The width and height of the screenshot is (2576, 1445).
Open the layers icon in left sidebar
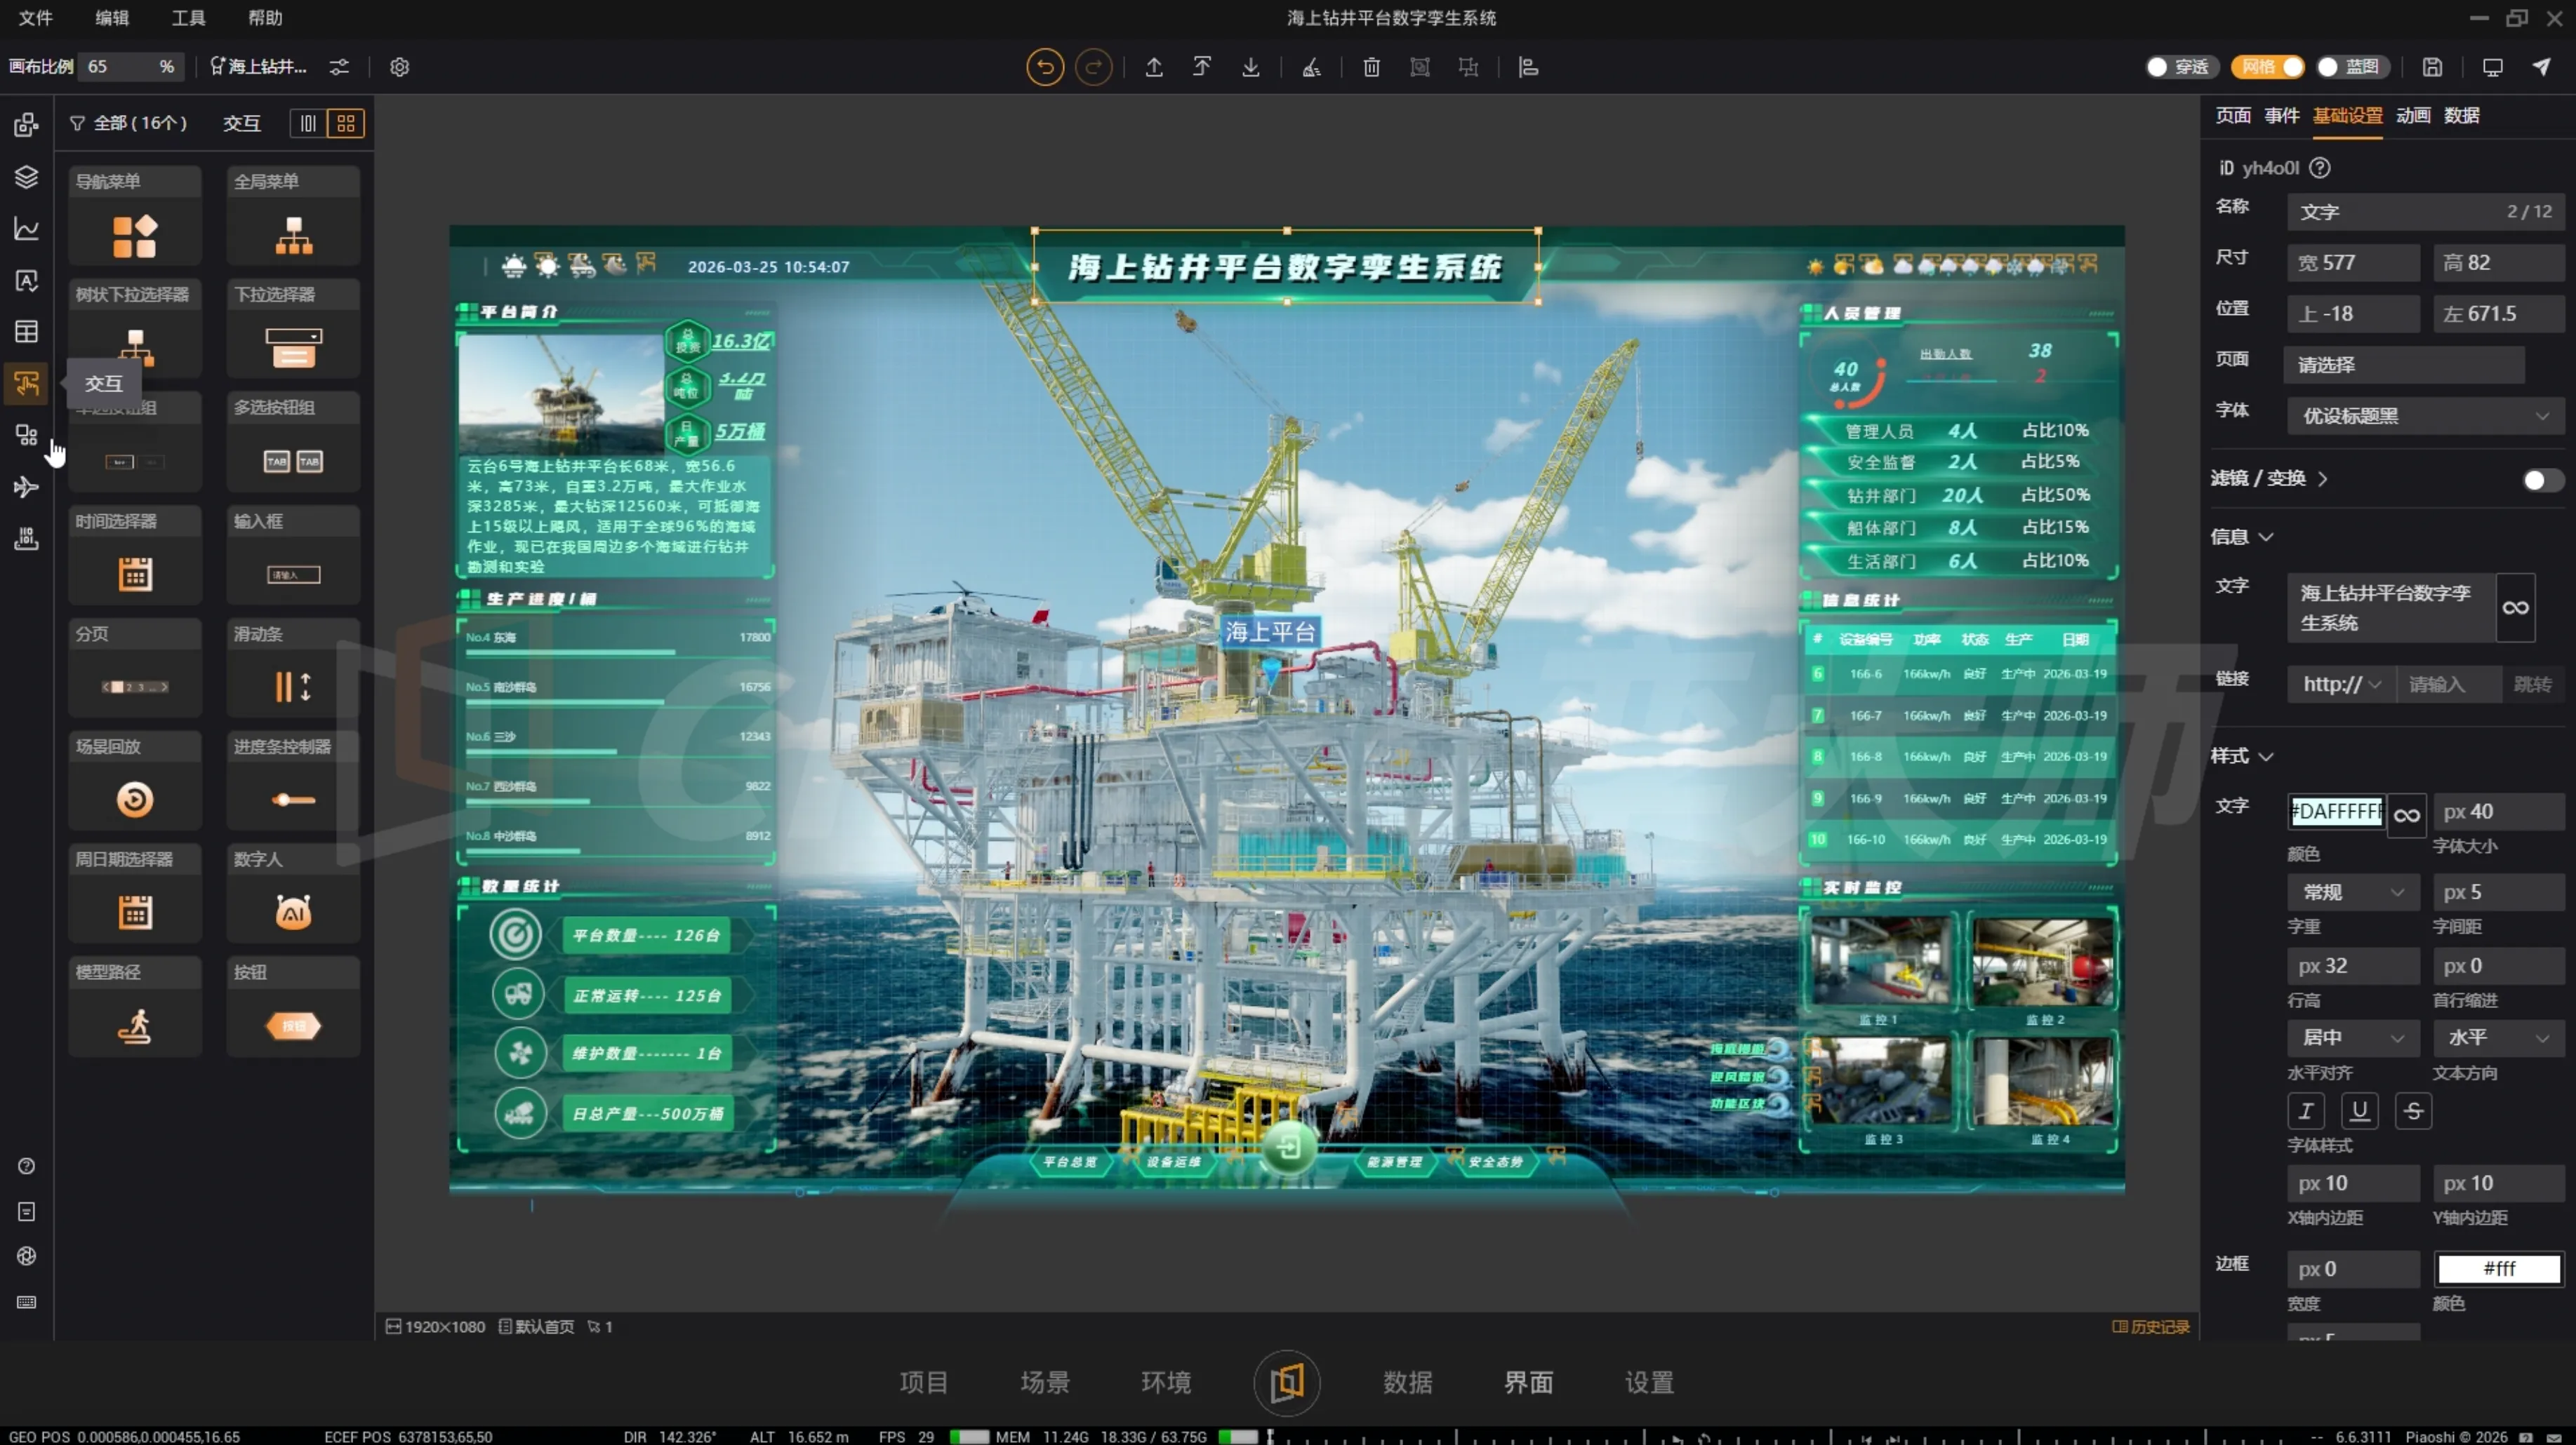tap(27, 177)
